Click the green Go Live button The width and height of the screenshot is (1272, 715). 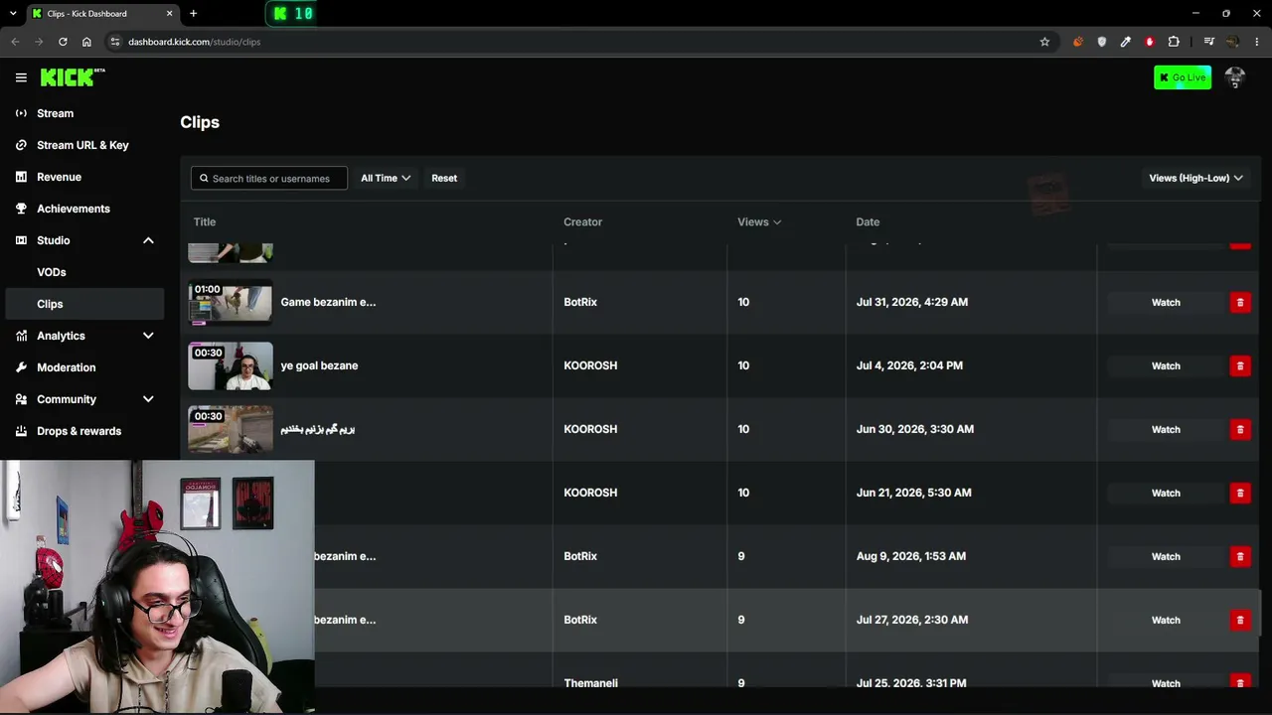(1183, 77)
